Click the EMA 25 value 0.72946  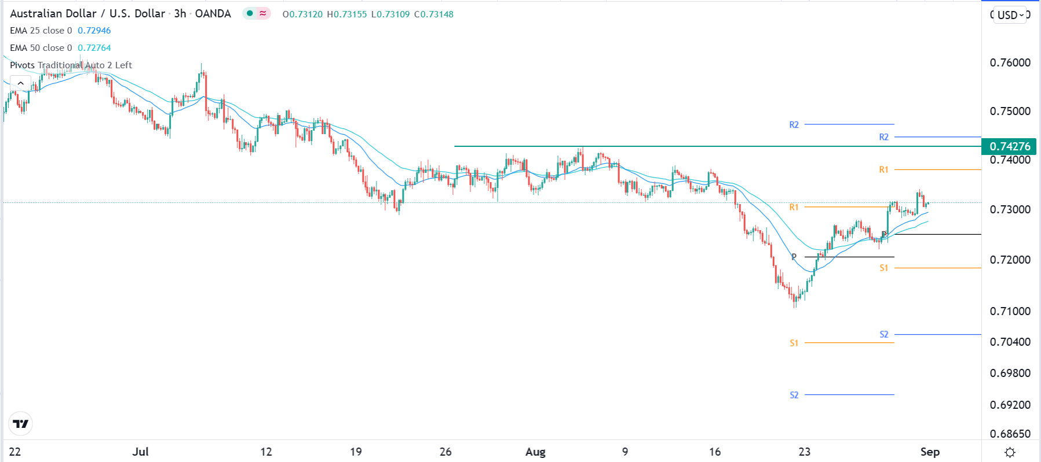[94, 31]
